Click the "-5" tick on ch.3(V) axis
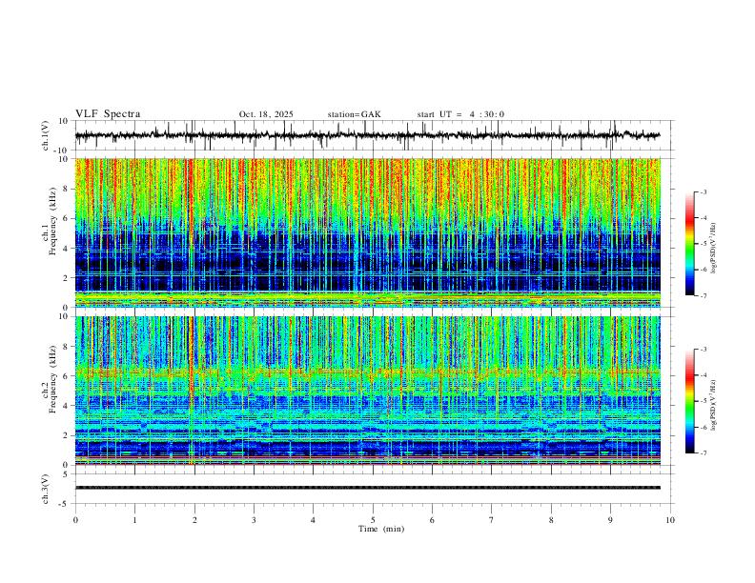This screenshot has width=755, height=583. point(64,504)
